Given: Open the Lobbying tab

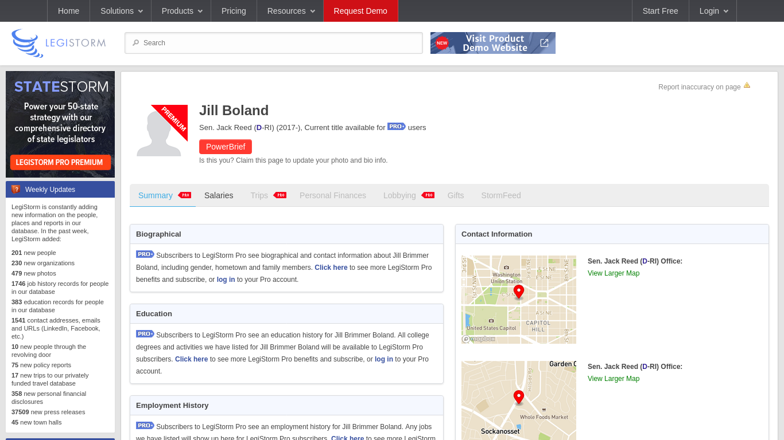Looking at the screenshot, I should tap(399, 195).
